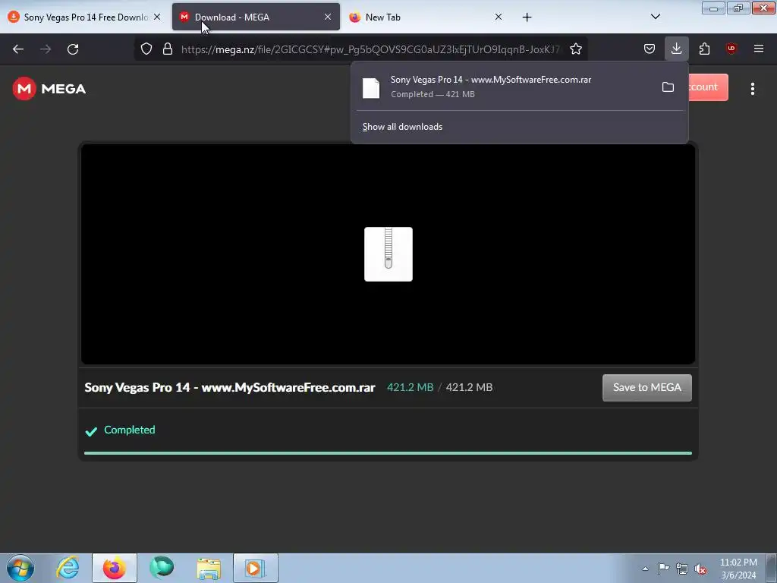Save page to Pocket
The height and width of the screenshot is (583, 777).
pos(650,49)
